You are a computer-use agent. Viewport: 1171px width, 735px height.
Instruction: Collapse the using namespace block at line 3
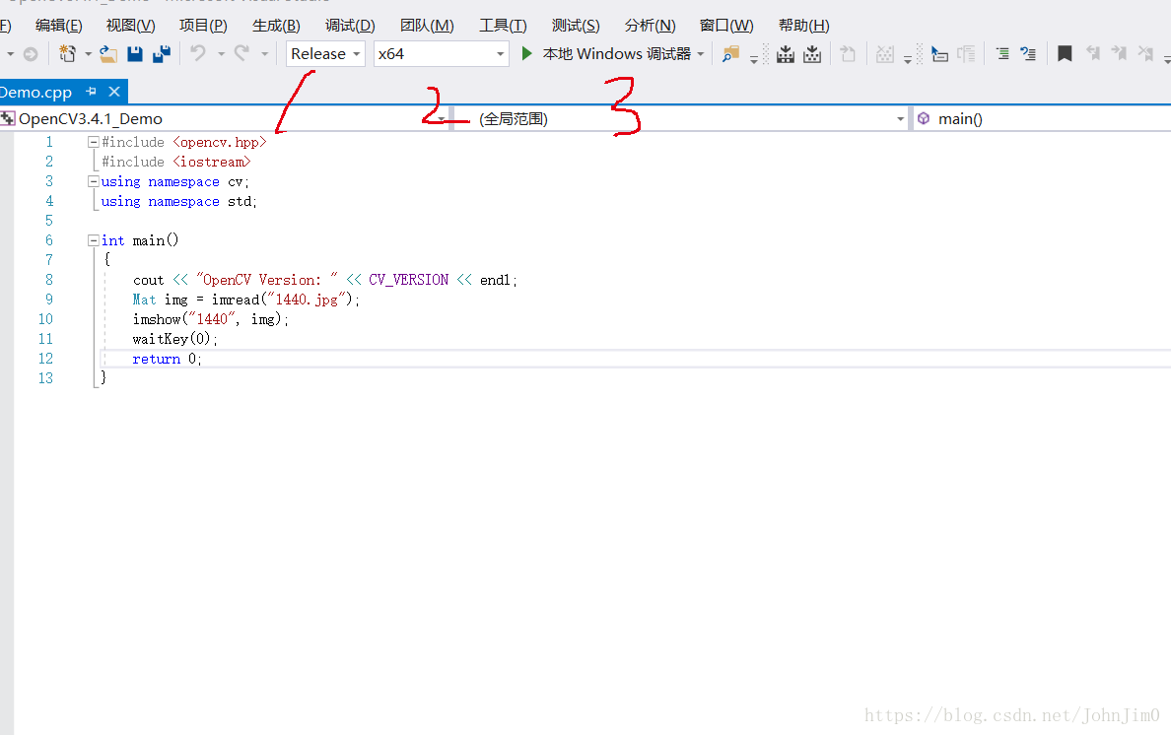point(94,181)
